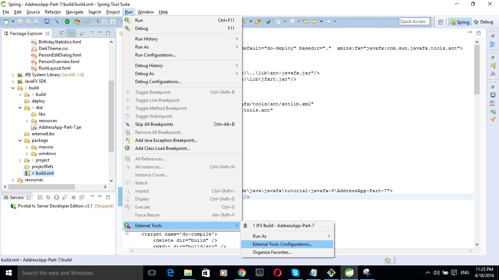This screenshot has width=499, height=280.
Task: Expand the resources folder under dist
Action: click(27, 121)
